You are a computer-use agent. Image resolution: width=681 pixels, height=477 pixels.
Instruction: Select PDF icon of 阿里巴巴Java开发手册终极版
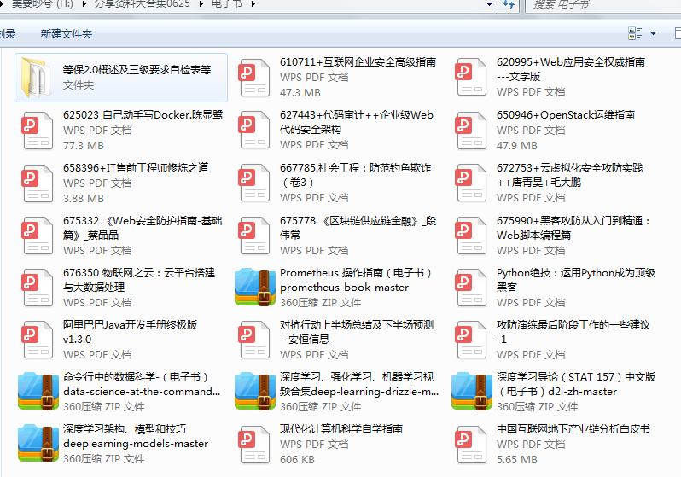(x=38, y=340)
